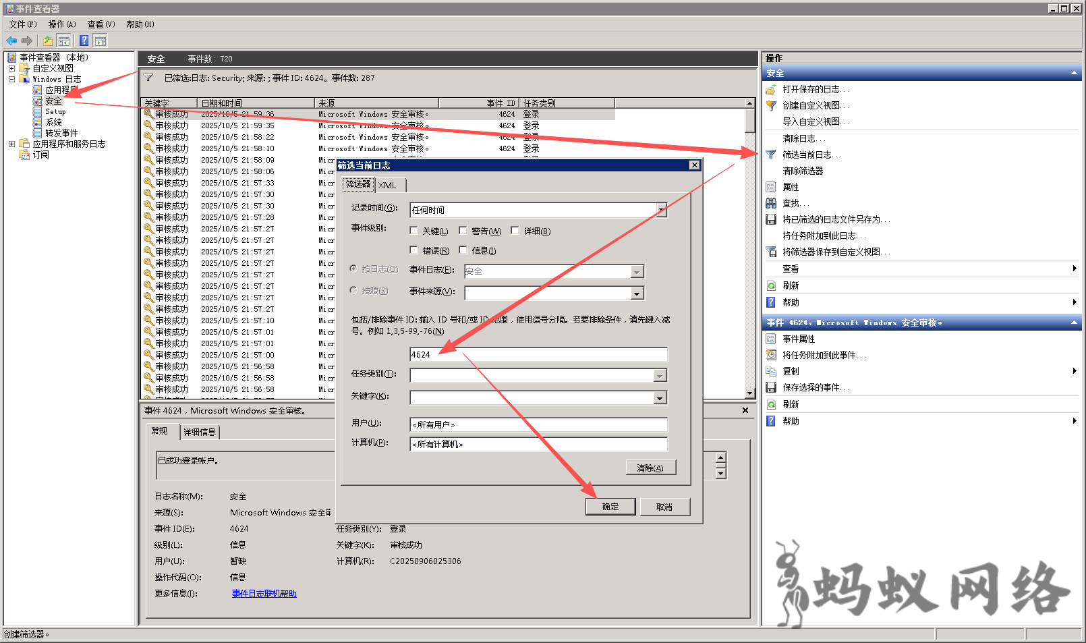Click the event ID field containing 4624
1086x643 pixels.
tap(538, 355)
